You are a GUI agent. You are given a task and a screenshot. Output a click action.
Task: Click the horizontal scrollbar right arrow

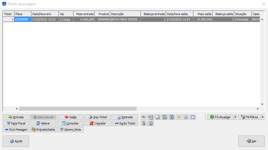[258, 109]
